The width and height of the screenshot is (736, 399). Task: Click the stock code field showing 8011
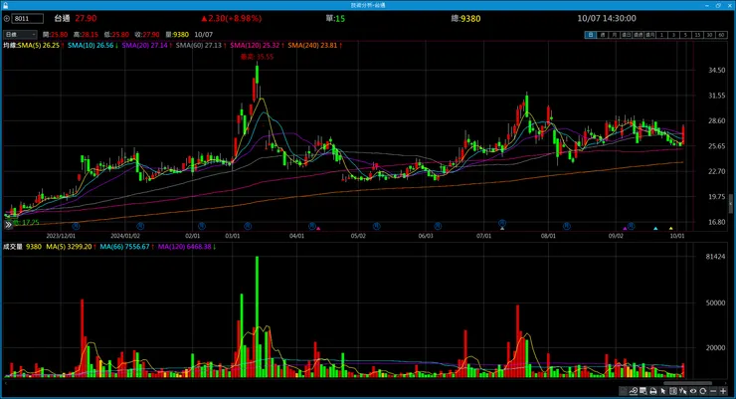(27, 18)
